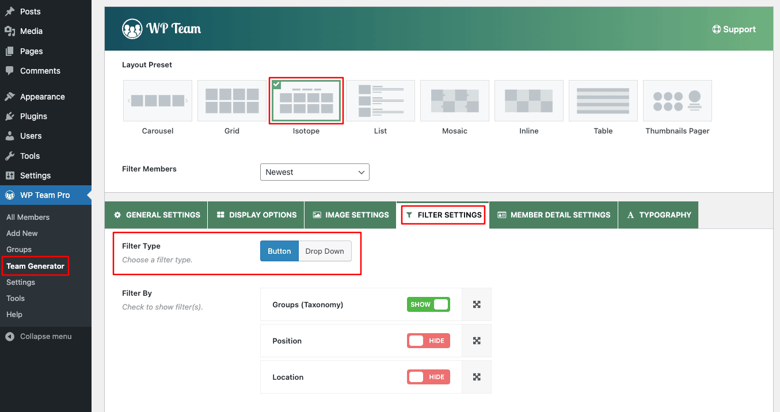The height and width of the screenshot is (412, 780).
Task: Open the Groups taxonomy filter options expander
Action: (476, 304)
